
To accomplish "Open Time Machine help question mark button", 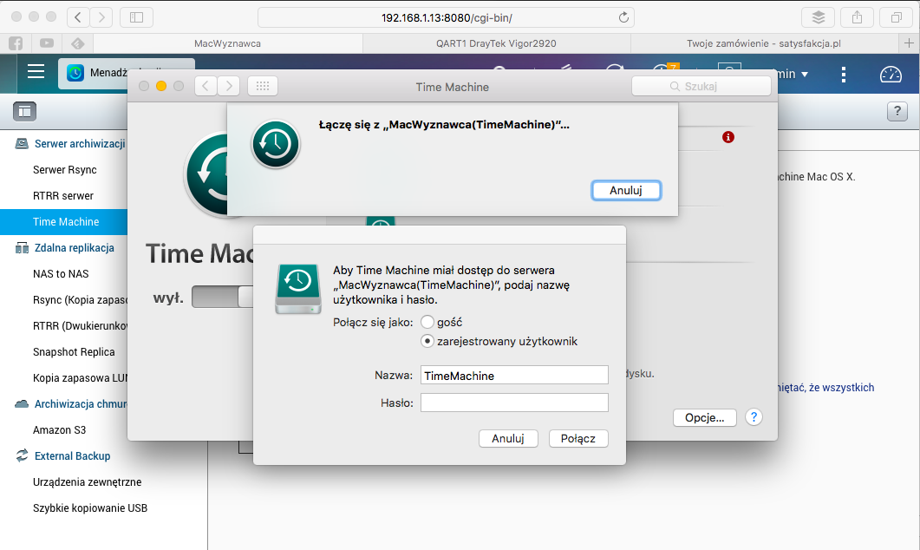I will coord(754,417).
